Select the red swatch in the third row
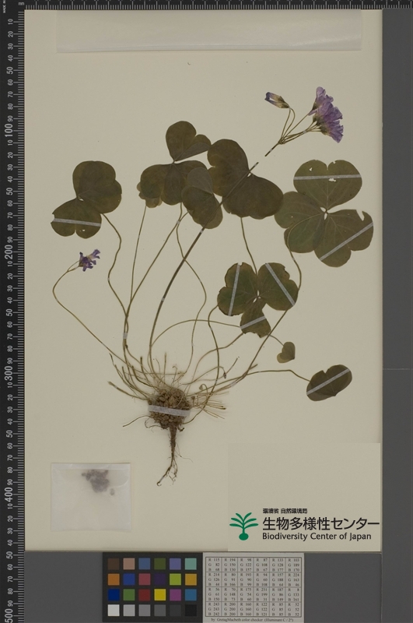The height and width of the screenshot is (623, 413). (x=145, y=594)
